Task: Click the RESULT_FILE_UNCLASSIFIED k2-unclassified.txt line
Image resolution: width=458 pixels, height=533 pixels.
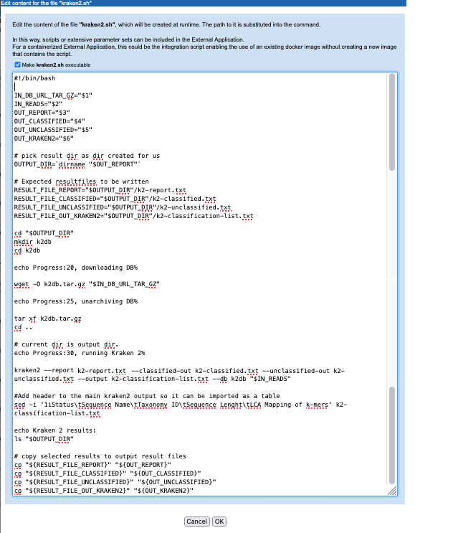Action: tap(123, 207)
